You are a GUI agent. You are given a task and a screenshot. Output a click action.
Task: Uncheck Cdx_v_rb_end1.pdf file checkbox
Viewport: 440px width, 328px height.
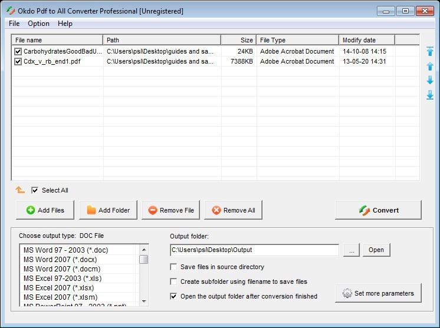[18, 61]
